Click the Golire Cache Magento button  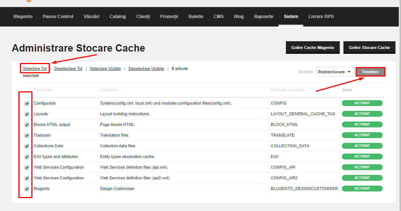coord(313,48)
